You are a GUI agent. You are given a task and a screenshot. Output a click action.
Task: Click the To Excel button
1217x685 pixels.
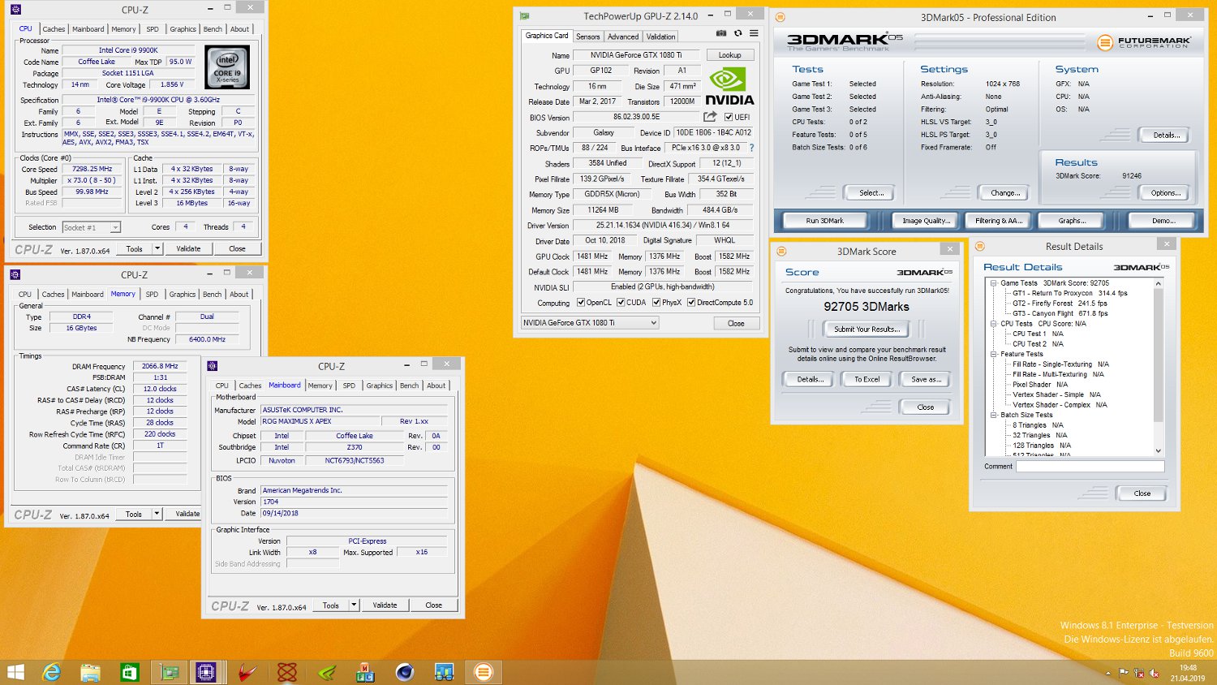pos(867,379)
